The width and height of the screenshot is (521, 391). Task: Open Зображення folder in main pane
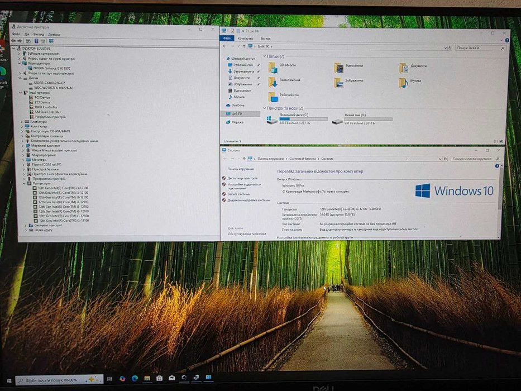click(x=348, y=82)
